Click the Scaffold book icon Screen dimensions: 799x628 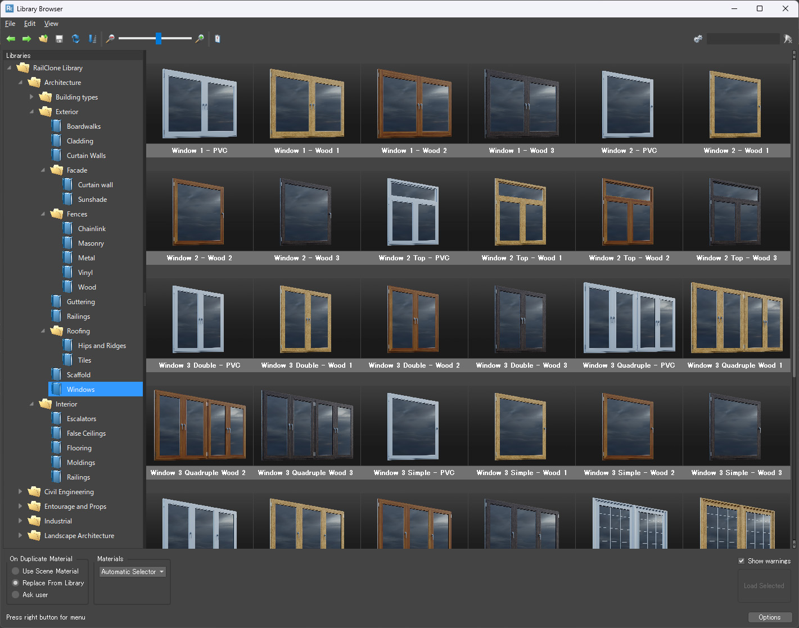(x=56, y=375)
